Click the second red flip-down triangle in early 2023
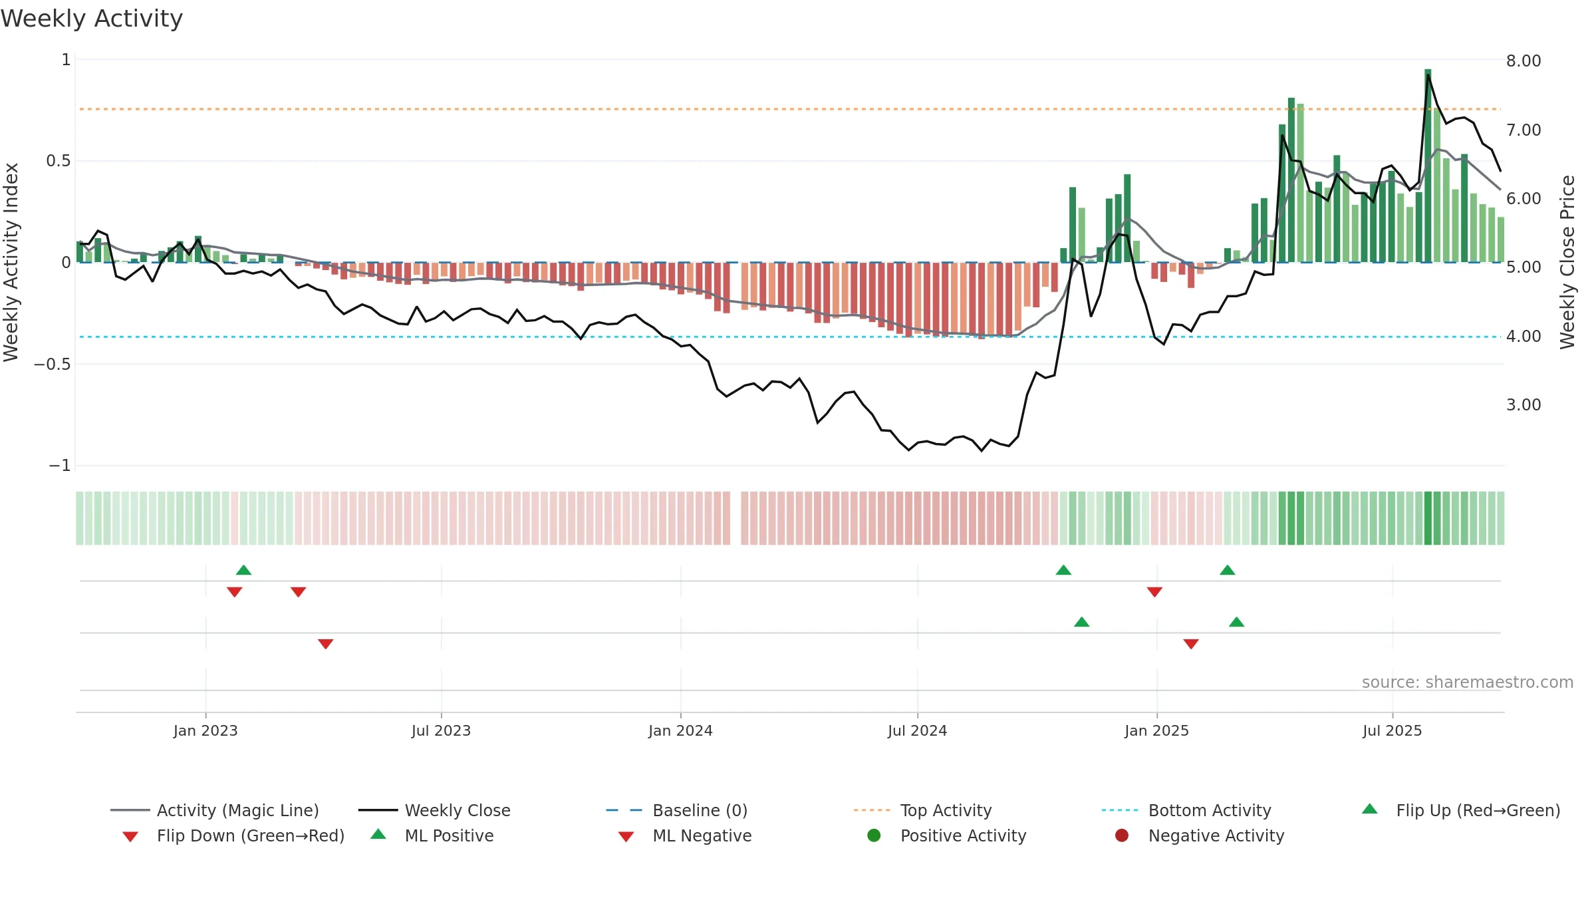1596x898 pixels. pos(298,592)
